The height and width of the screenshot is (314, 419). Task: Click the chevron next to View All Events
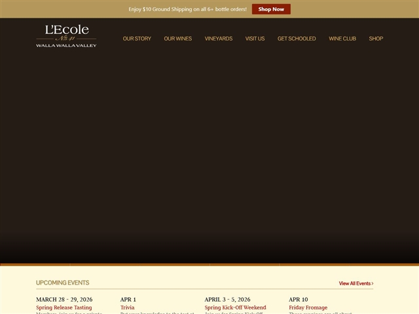(373, 283)
